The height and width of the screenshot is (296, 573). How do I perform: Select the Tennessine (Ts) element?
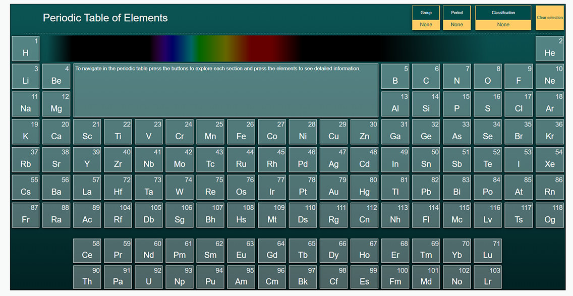(x=519, y=215)
